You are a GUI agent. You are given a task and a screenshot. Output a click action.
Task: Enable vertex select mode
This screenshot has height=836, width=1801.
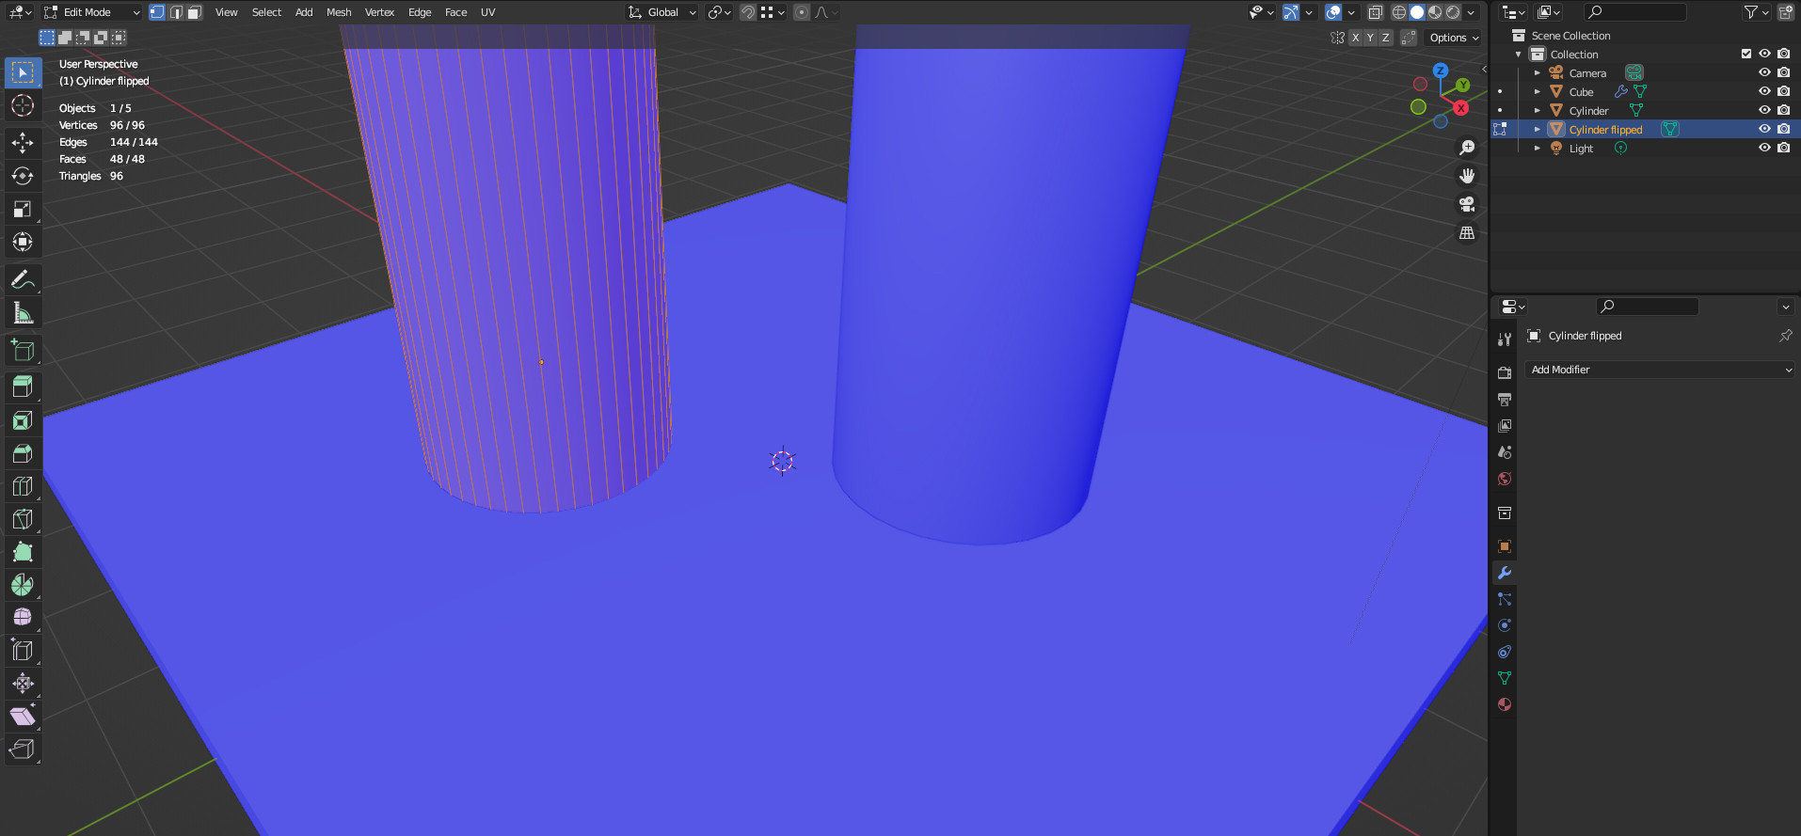point(157,12)
